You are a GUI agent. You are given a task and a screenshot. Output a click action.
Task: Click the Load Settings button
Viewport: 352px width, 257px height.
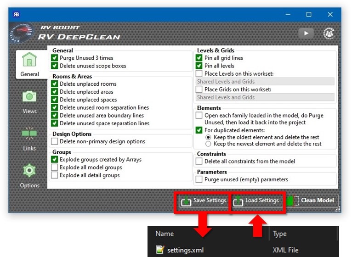coord(256,201)
